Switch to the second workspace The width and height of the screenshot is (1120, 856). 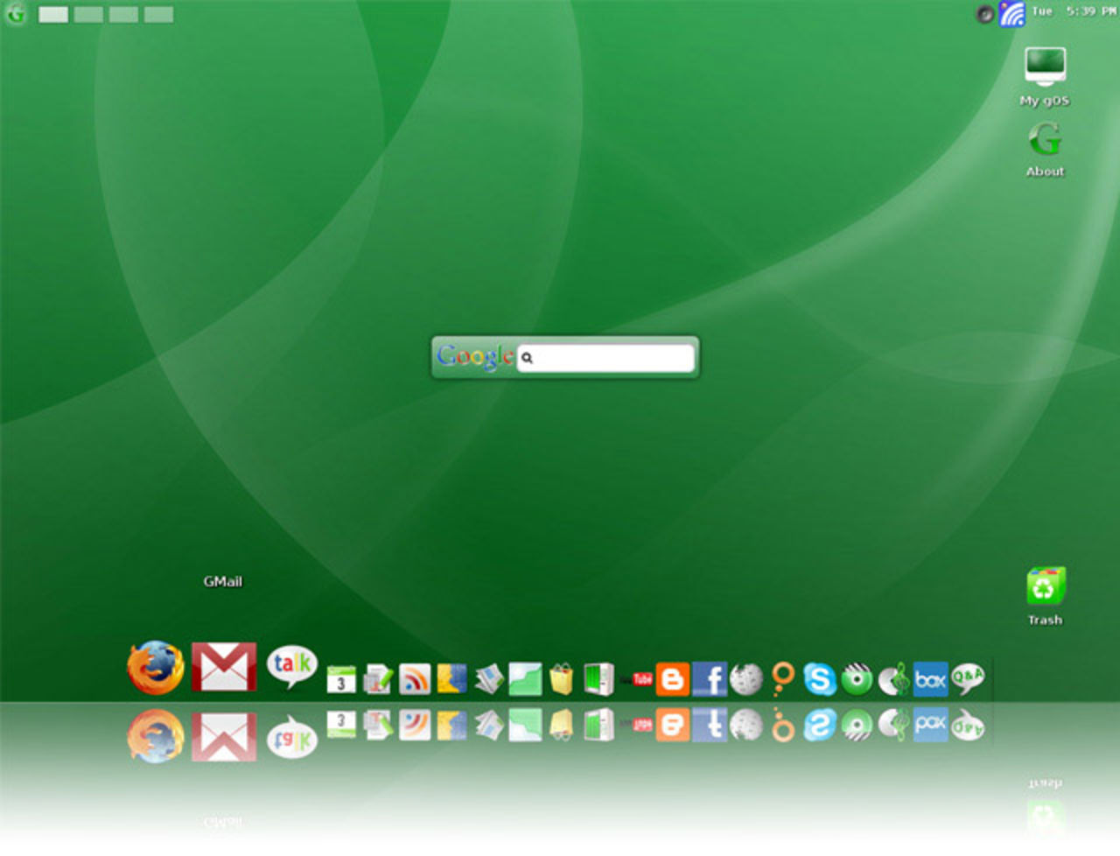pos(88,15)
